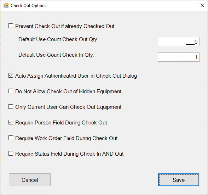
Task: Close the Check Out Options dialog
Action: [202, 5]
